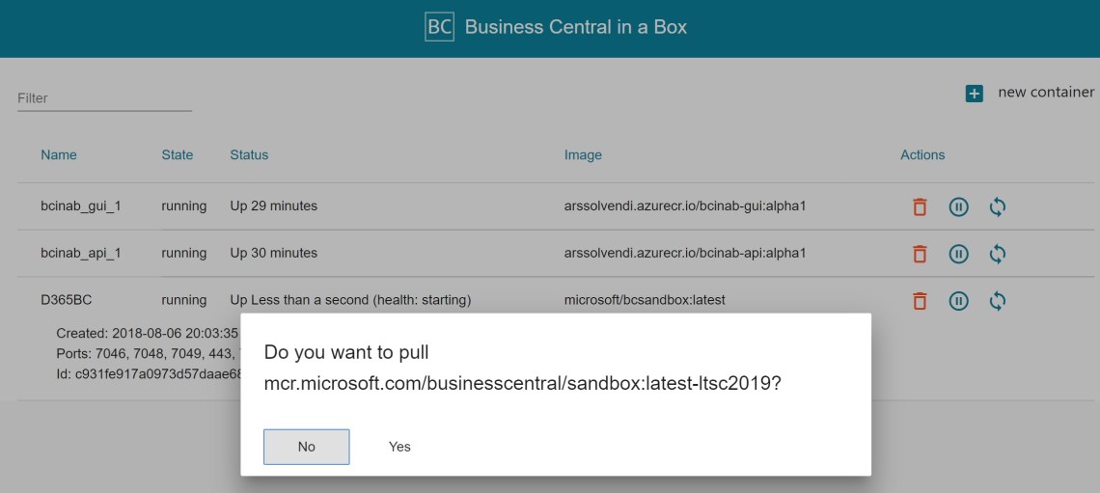Image resolution: width=1100 pixels, height=493 pixels.
Task: Delete the bcinab_gui_1 container
Action: pyautogui.click(x=920, y=206)
